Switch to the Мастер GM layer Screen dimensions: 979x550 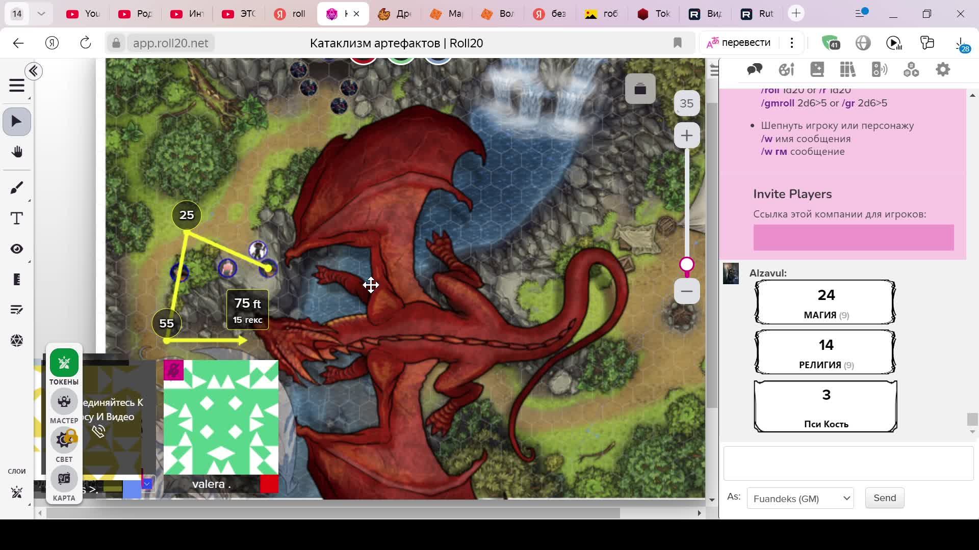(x=64, y=401)
